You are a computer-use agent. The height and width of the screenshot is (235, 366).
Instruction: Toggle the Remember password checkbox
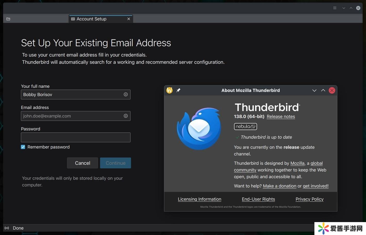coord(23,147)
